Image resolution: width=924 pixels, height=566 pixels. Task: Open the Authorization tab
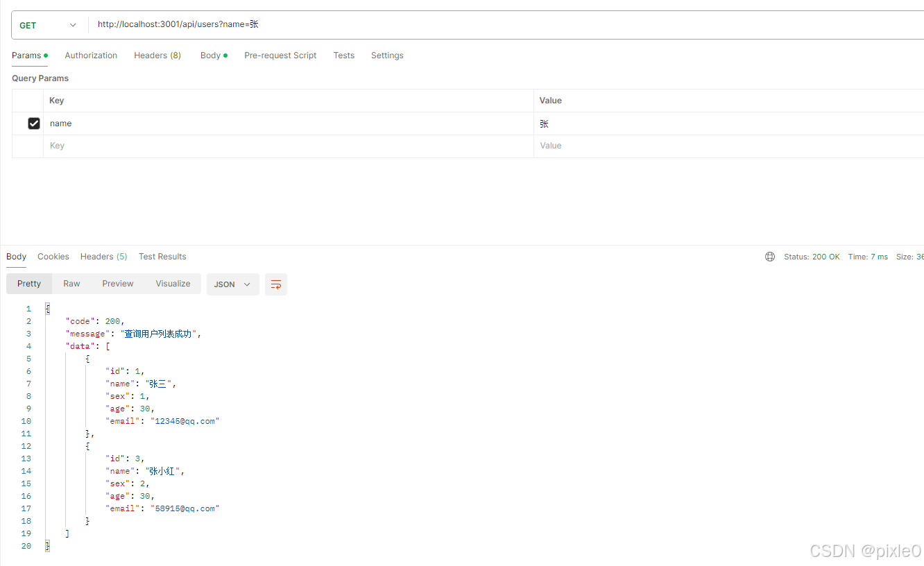[91, 55]
